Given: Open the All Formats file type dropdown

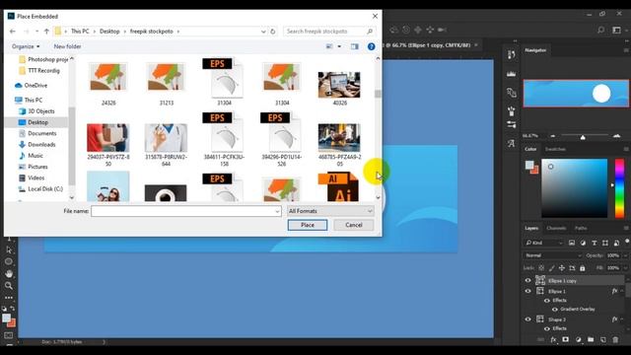Looking at the screenshot, I should (x=330, y=211).
